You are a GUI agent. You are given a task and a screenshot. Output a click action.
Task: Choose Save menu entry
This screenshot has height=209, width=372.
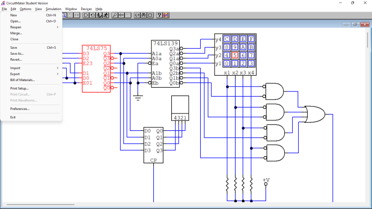31,48
